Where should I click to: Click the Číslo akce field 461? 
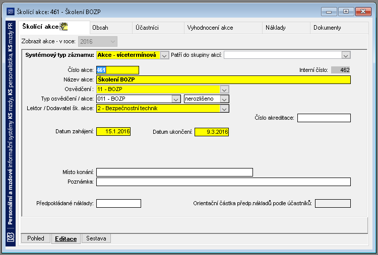coord(117,70)
